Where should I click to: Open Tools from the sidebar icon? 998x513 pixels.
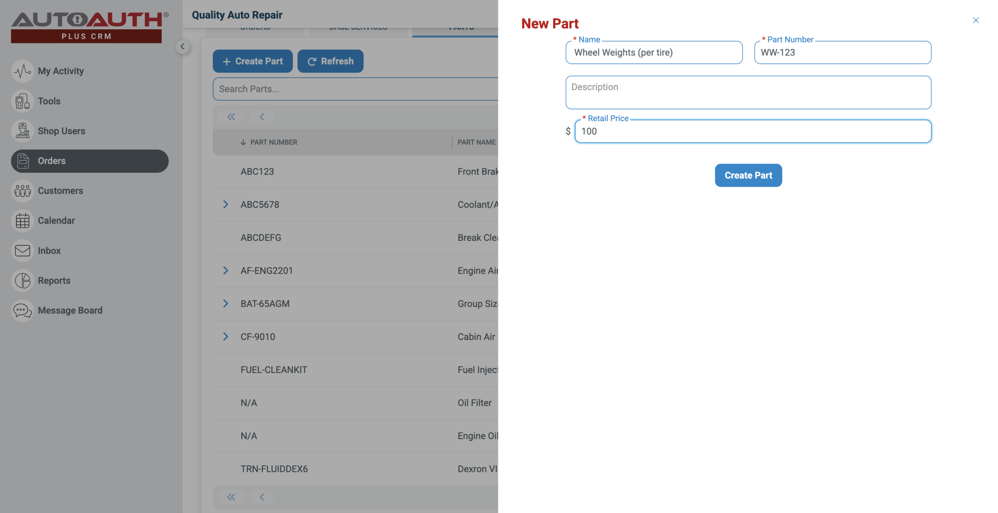click(22, 101)
